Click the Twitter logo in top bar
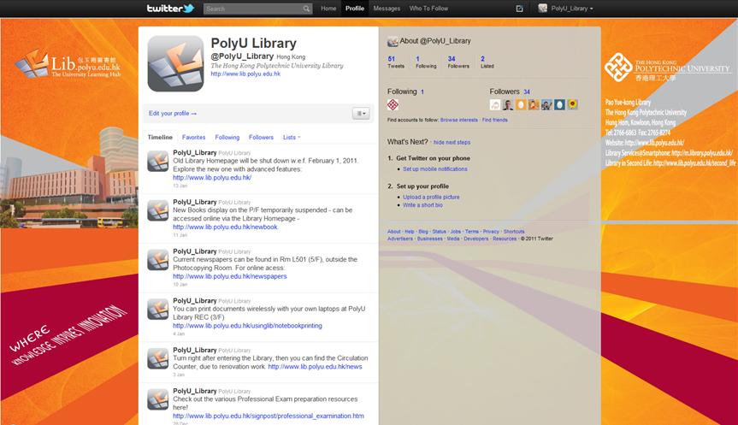The width and height of the screenshot is (738, 425). tap(170, 9)
